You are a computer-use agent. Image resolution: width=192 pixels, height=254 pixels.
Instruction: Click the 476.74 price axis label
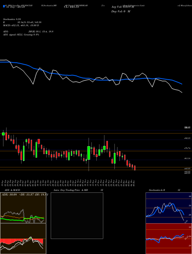(x=187, y=148)
